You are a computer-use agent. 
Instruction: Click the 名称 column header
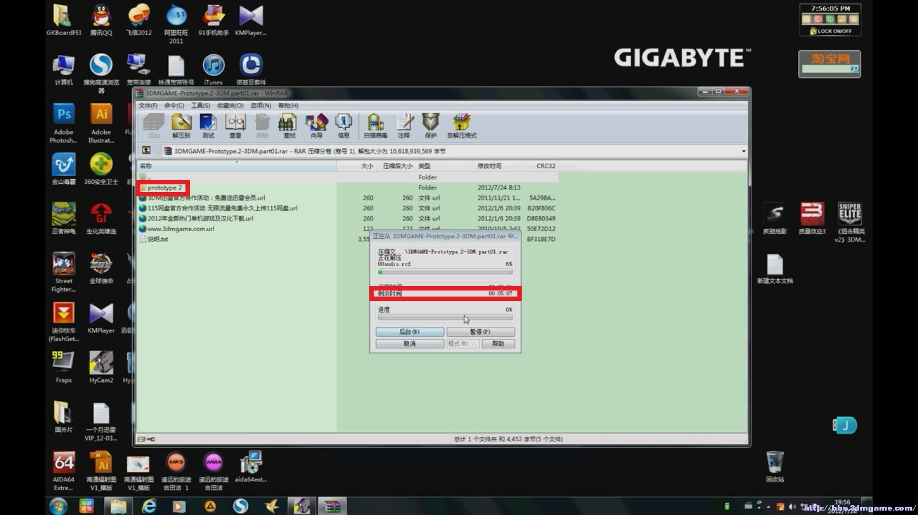point(237,166)
